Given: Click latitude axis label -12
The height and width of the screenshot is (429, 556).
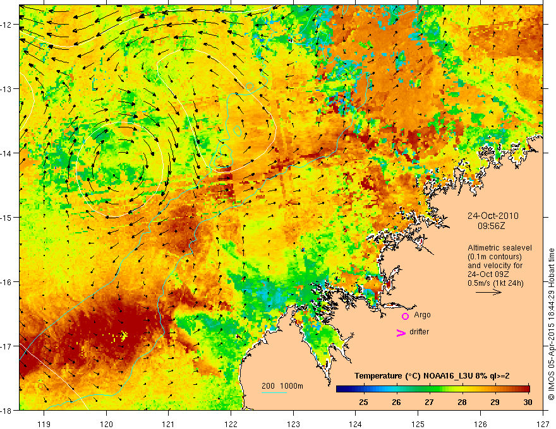Looking at the screenshot, I should (7, 25).
